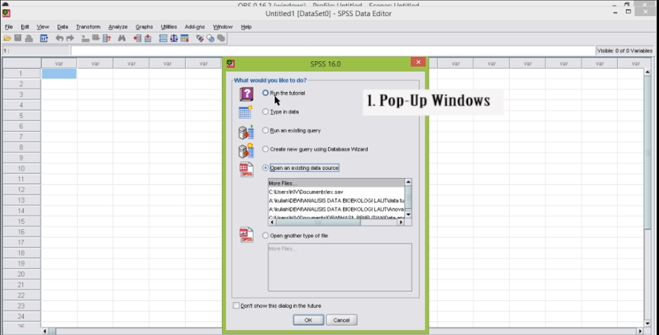
Task: Open the Transform menu
Action: [88, 27]
